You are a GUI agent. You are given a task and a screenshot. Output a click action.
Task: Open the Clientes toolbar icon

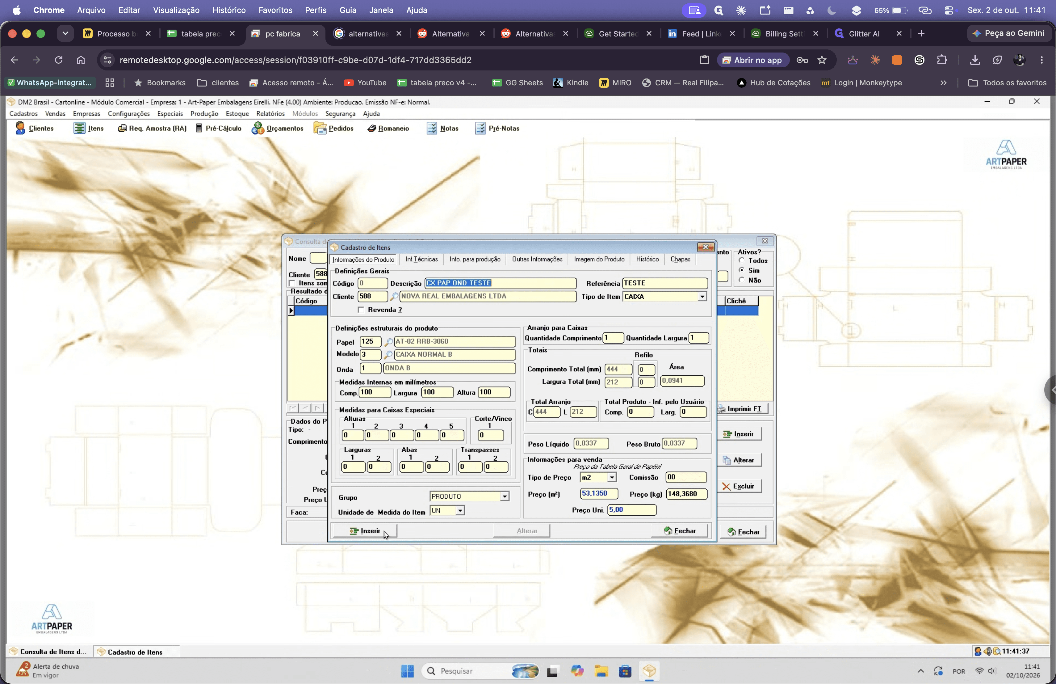pyautogui.click(x=34, y=128)
